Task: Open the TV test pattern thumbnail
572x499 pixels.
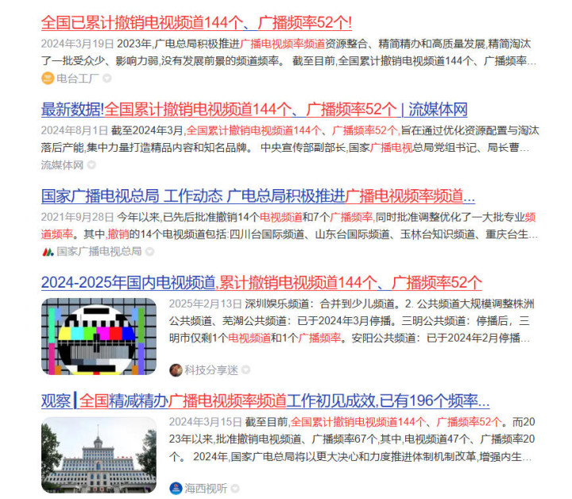Action: [x=99, y=336]
